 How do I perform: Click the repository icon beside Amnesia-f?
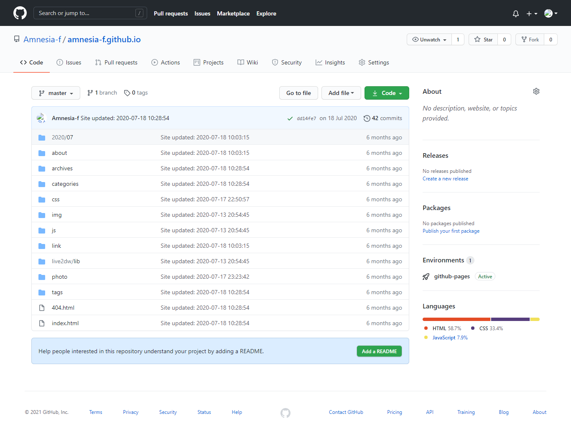click(17, 39)
